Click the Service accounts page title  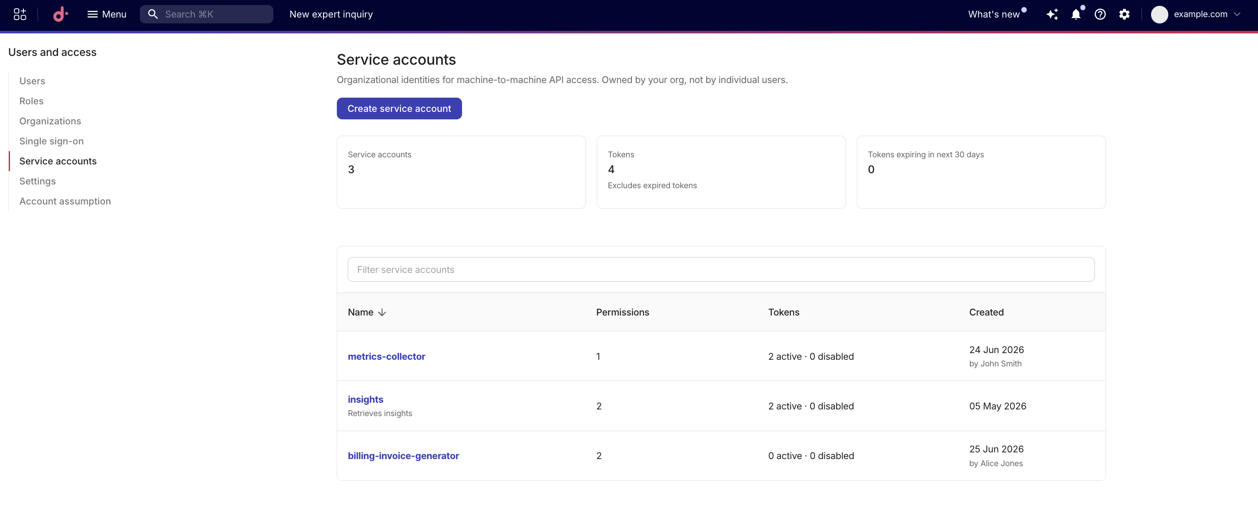click(x=396, y=60)
